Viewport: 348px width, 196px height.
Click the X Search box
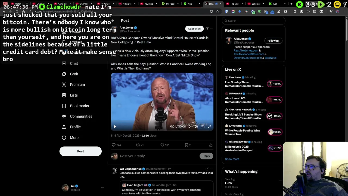(x=253, y=21)
